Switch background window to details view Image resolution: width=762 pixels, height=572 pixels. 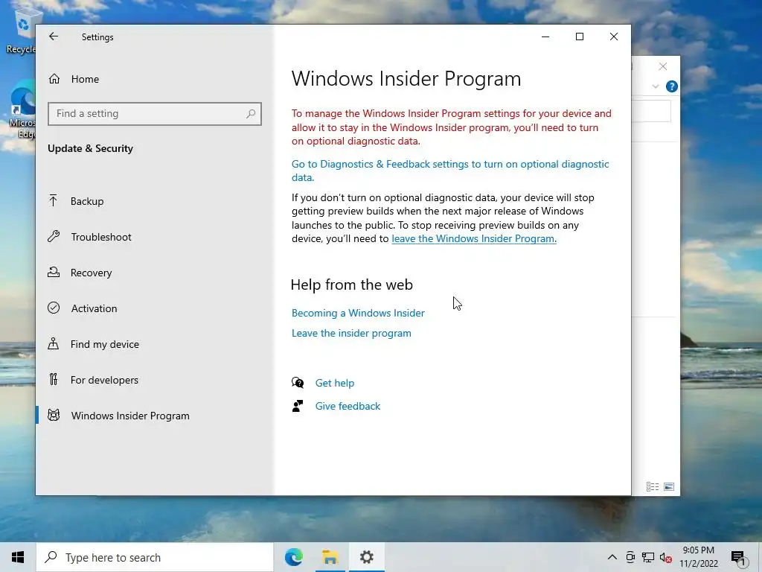[x=653, y=486]
